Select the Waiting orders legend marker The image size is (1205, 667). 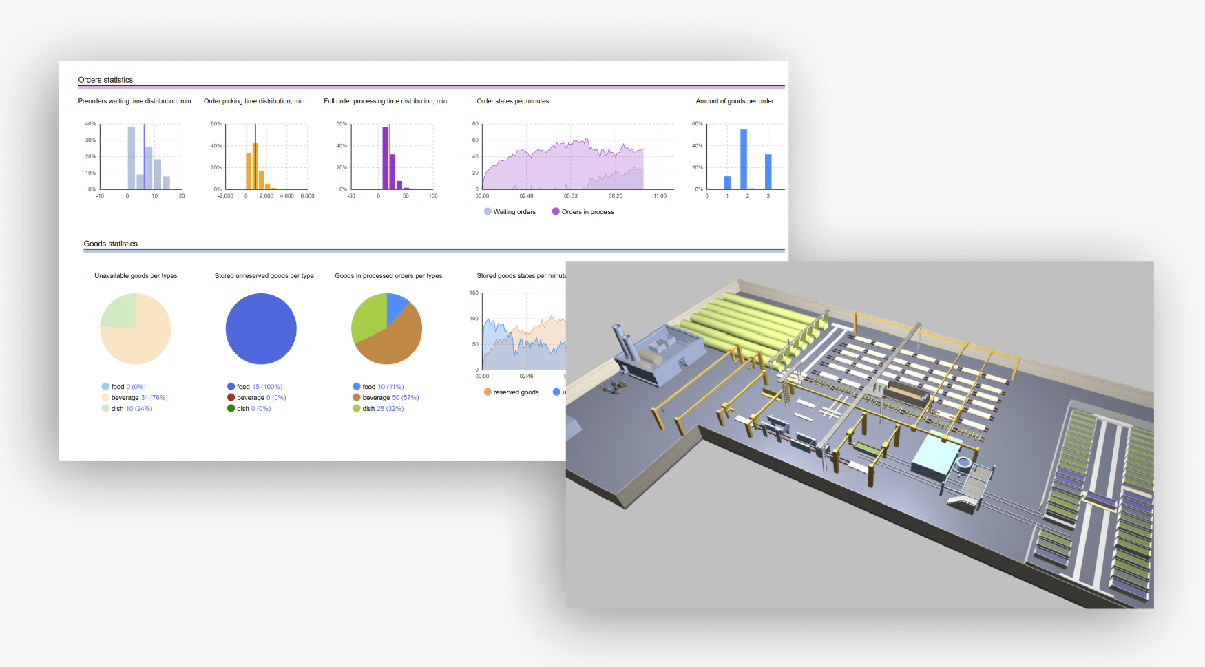pos(486,211)
